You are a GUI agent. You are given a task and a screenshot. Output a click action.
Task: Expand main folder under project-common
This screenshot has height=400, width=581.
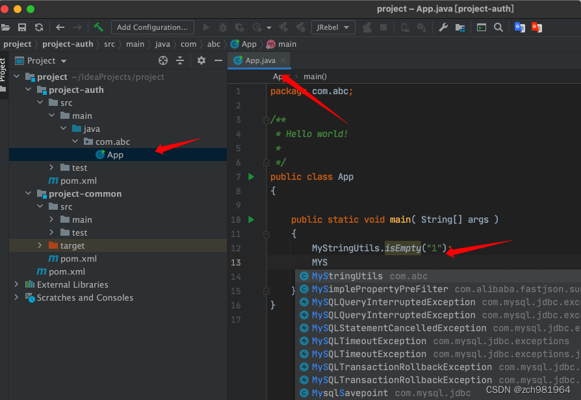51,219
